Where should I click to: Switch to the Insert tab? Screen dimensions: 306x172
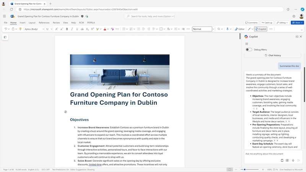click(x=23, y=23)
